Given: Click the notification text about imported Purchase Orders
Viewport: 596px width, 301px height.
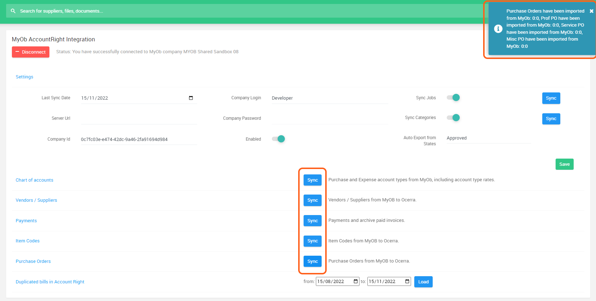Looking at the screenshot, I should pos(545,29).
